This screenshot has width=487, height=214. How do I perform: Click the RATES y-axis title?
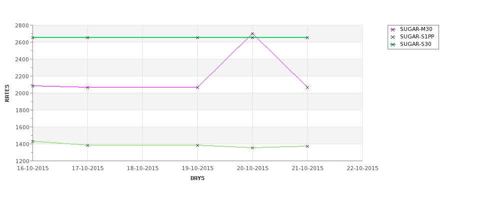pos(7,93)
